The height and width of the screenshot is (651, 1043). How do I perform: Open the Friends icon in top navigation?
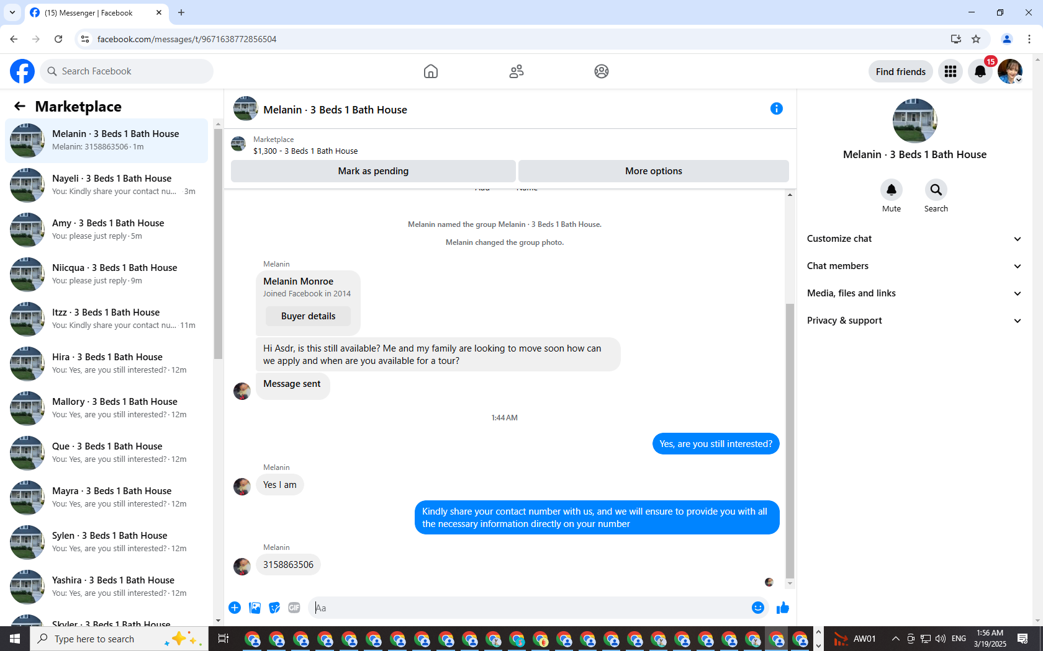(517, 71)
